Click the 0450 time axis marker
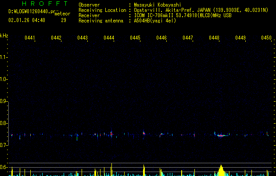The width and height of the screenshot is (276, 176). (266, 38)
